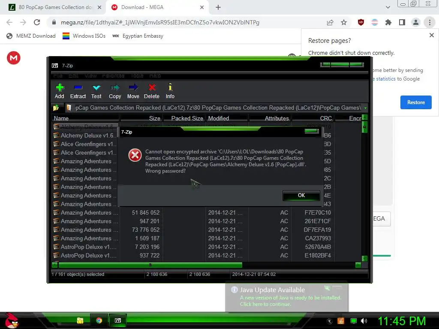Click the volume speaker tray icon
The image size is (439, 329).
[364, 321]
